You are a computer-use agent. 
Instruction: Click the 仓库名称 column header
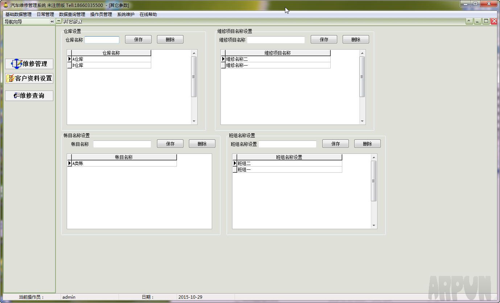[111, 53]
